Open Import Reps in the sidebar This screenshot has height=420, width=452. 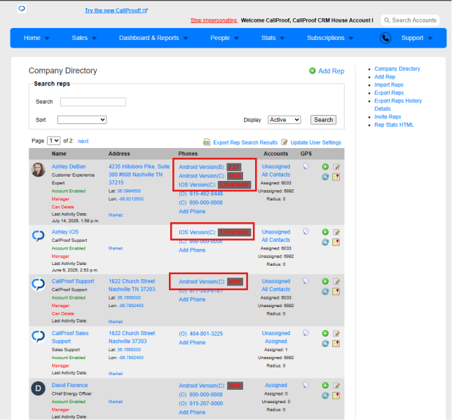coord(389,85)
